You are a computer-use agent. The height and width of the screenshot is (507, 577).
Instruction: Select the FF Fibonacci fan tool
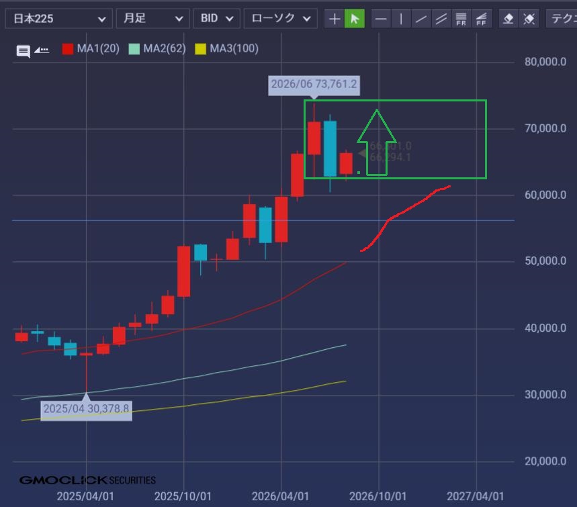(482, 19)
